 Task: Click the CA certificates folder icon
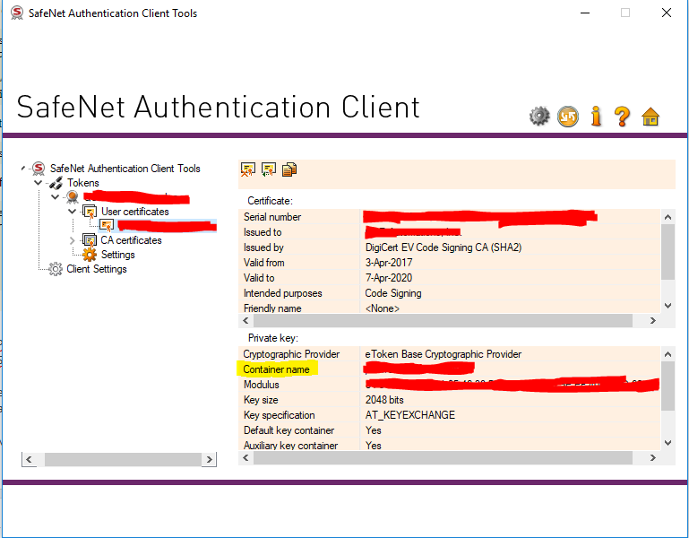[90, 240]
